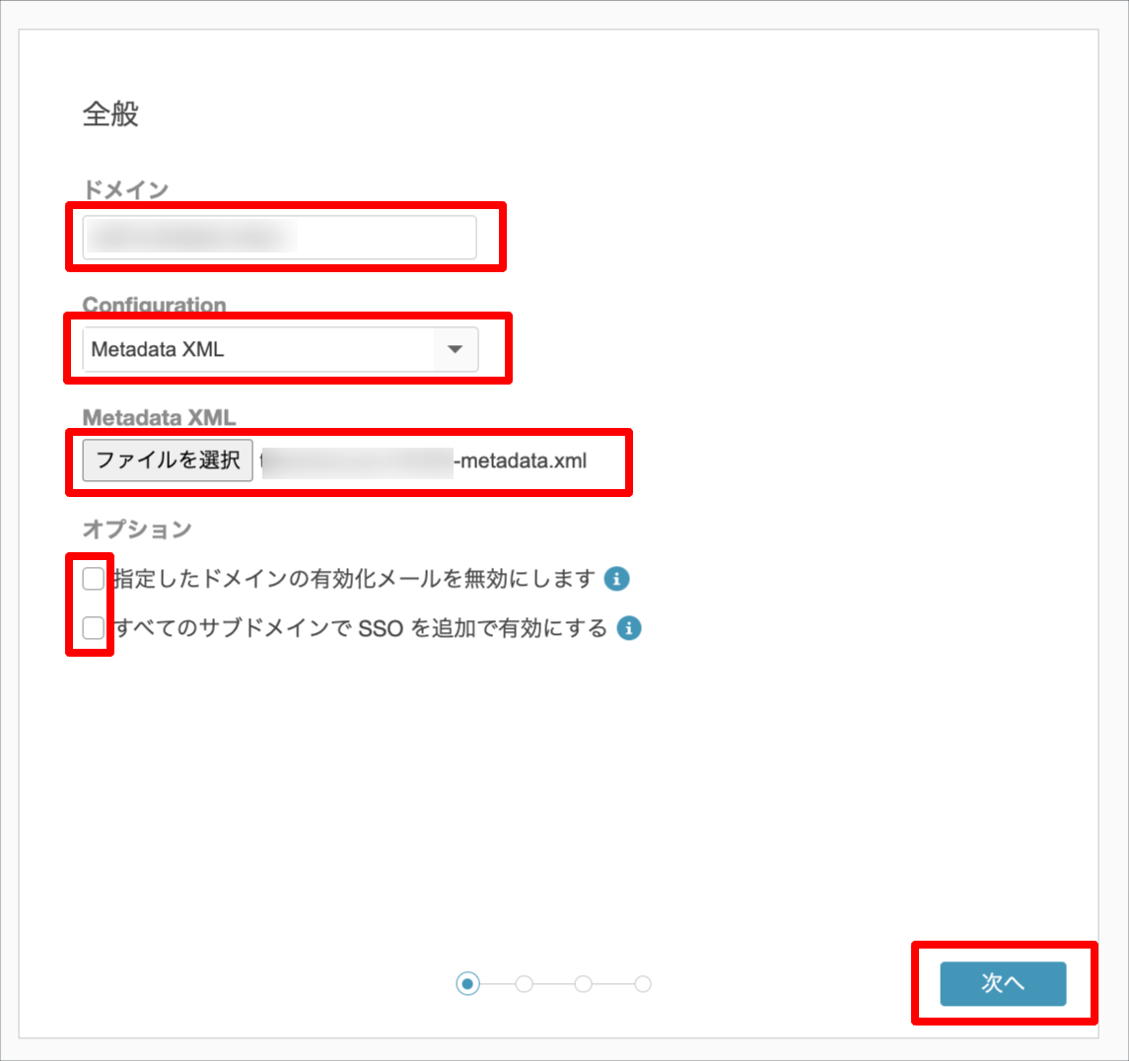Click the ファイルを選択 button
The image size is (1129, 1061).
click(x=168, y=460)
